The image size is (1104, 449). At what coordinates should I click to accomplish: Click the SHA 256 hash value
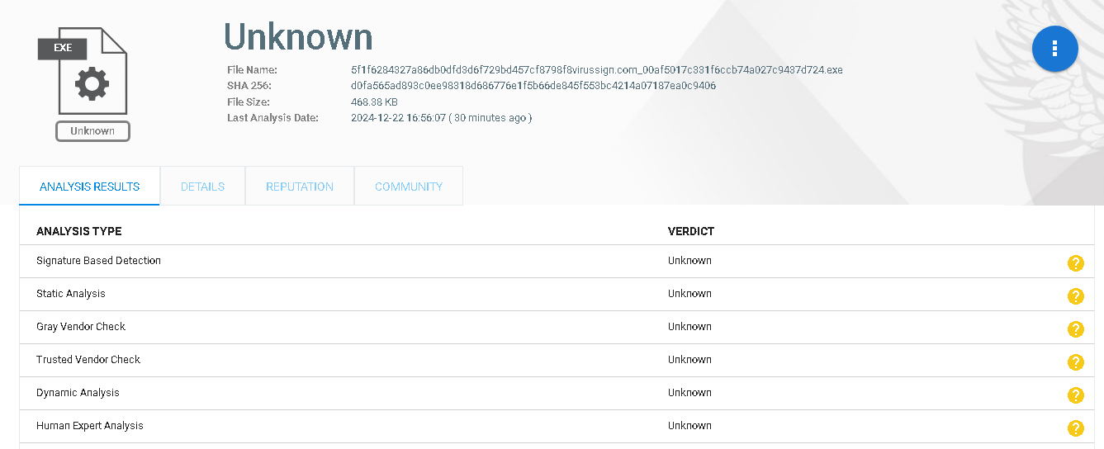click(x=533, y=86)
